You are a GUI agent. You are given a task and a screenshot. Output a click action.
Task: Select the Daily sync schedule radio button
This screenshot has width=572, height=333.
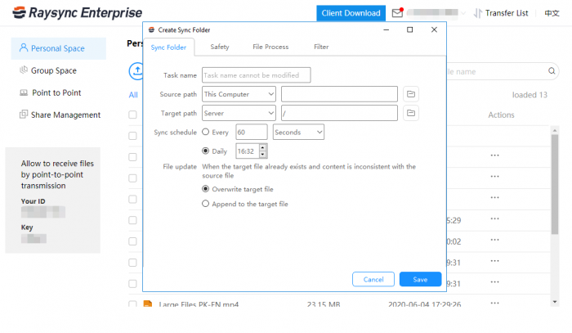pyautogui.click(x=206, y=151)
